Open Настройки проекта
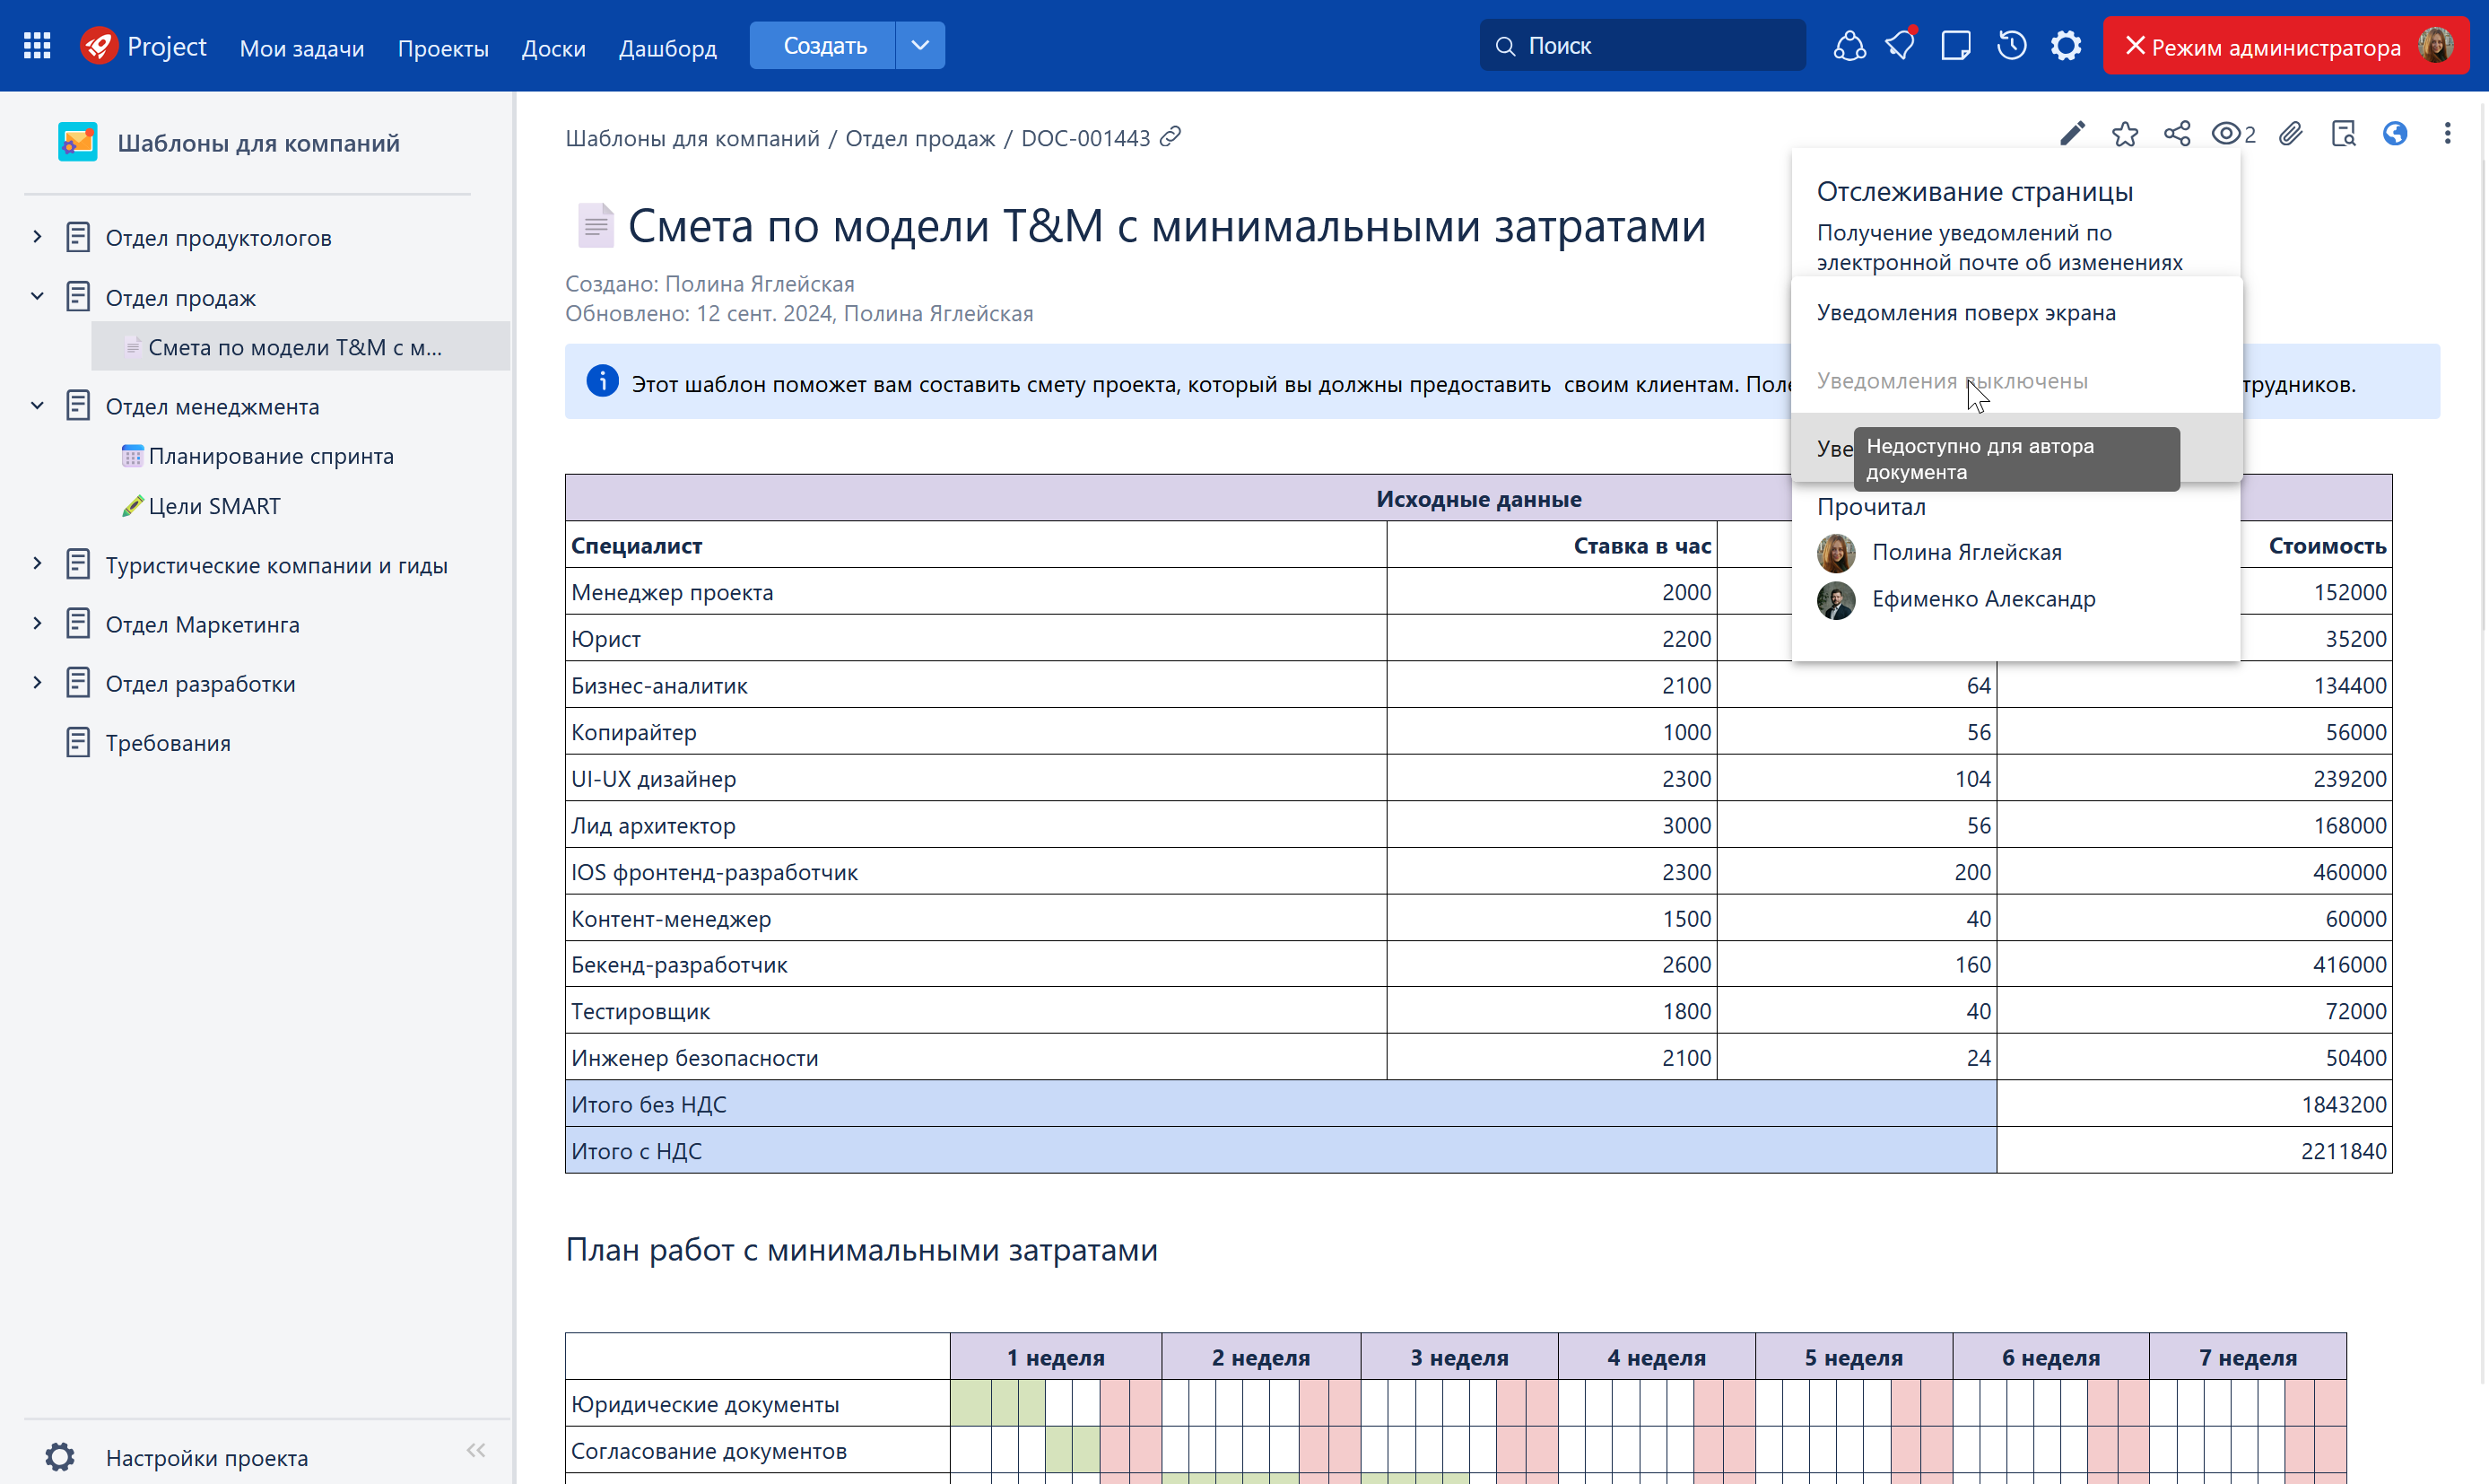The image size is (2489, 1484). pyautogui.click(x=207, y=1457)
